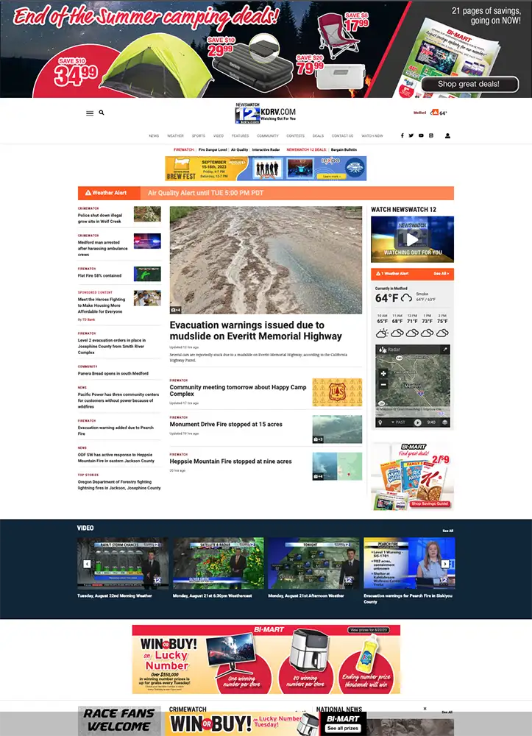Click the KDRV.com Newswatch 12 logo
This screenshot has height=736, width=532.
(266, 113)
